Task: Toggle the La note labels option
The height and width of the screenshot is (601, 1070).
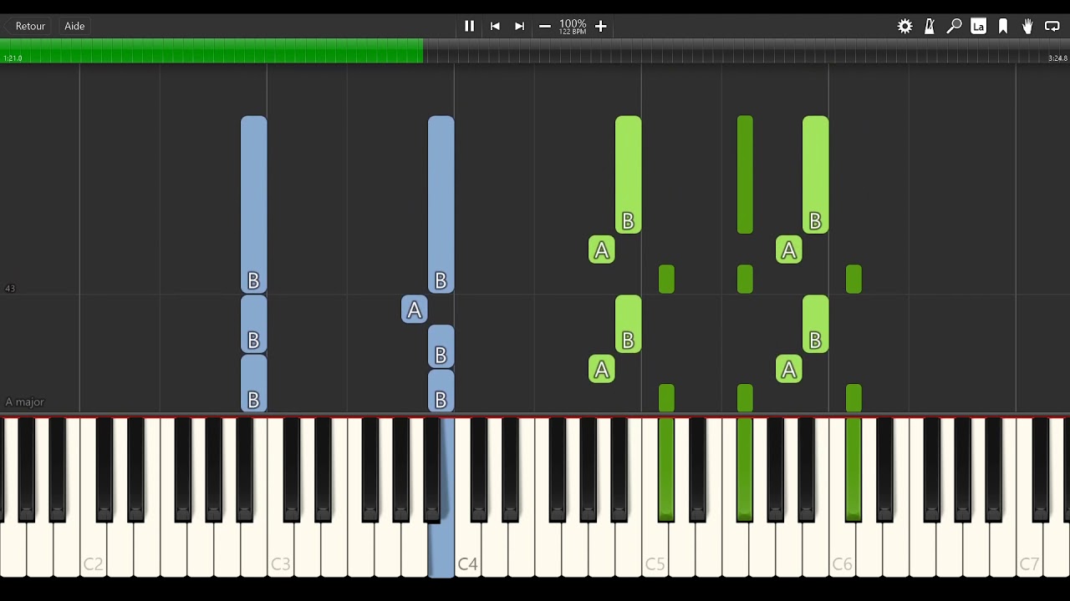Action: point(978,26)
